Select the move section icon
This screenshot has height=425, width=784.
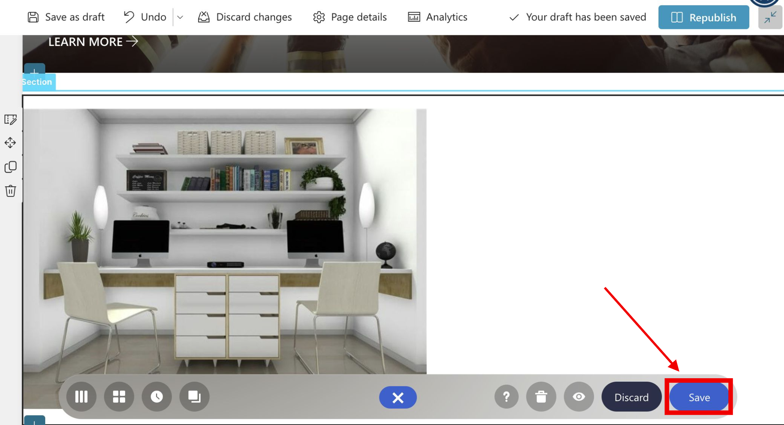tap(10, 143)
